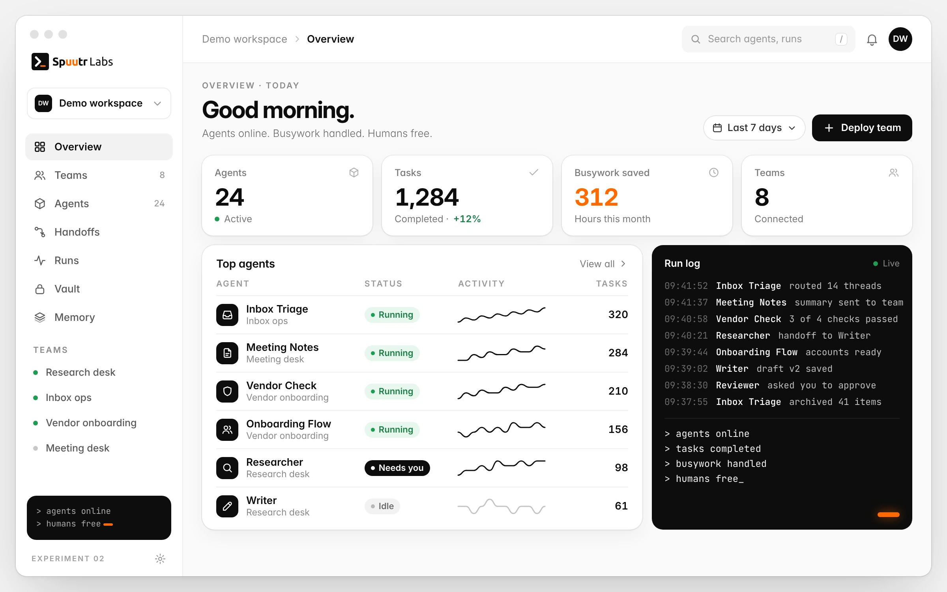Click the Vendor Check shield icon
The width and height of the screenshot is (947, 592).
pyautogui.click(x=227, y=392)
